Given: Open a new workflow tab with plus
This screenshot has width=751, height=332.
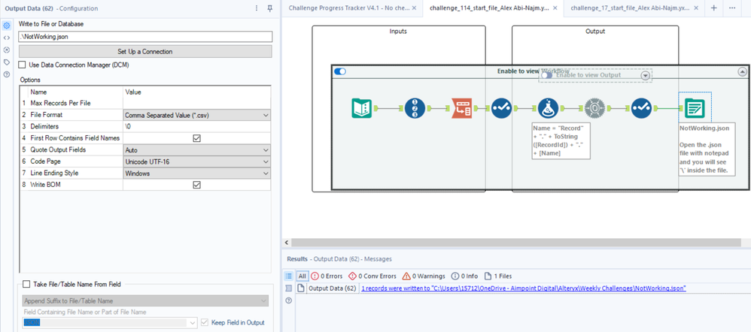Looking at the screenshot, I should 713,8.
